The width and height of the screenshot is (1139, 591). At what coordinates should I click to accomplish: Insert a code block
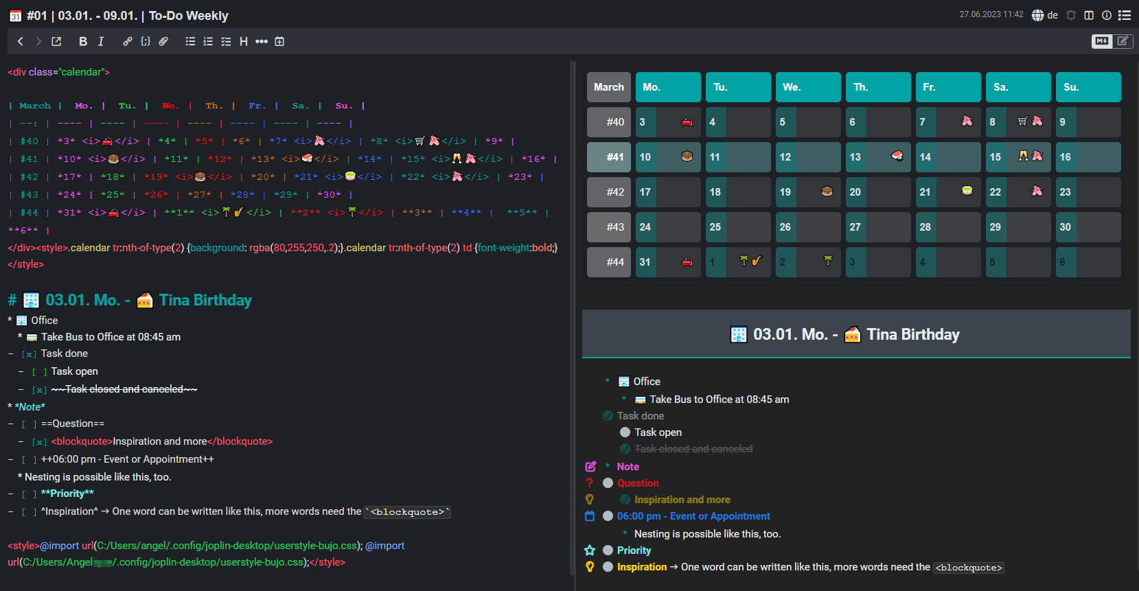tap(146, 41)
